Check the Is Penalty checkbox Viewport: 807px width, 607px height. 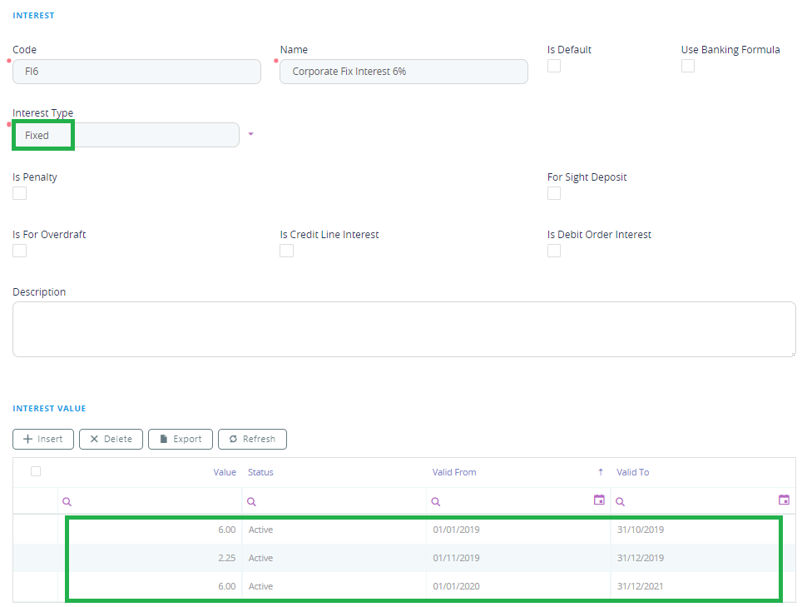pos(20,193)
